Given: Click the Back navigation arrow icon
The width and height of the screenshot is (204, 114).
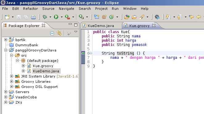Looking at the screenshot, I should coord(199,17).
